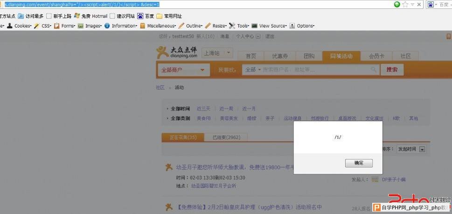Click the 消息 link in top bar
The image size is (452, 214).
pos(224,36)
